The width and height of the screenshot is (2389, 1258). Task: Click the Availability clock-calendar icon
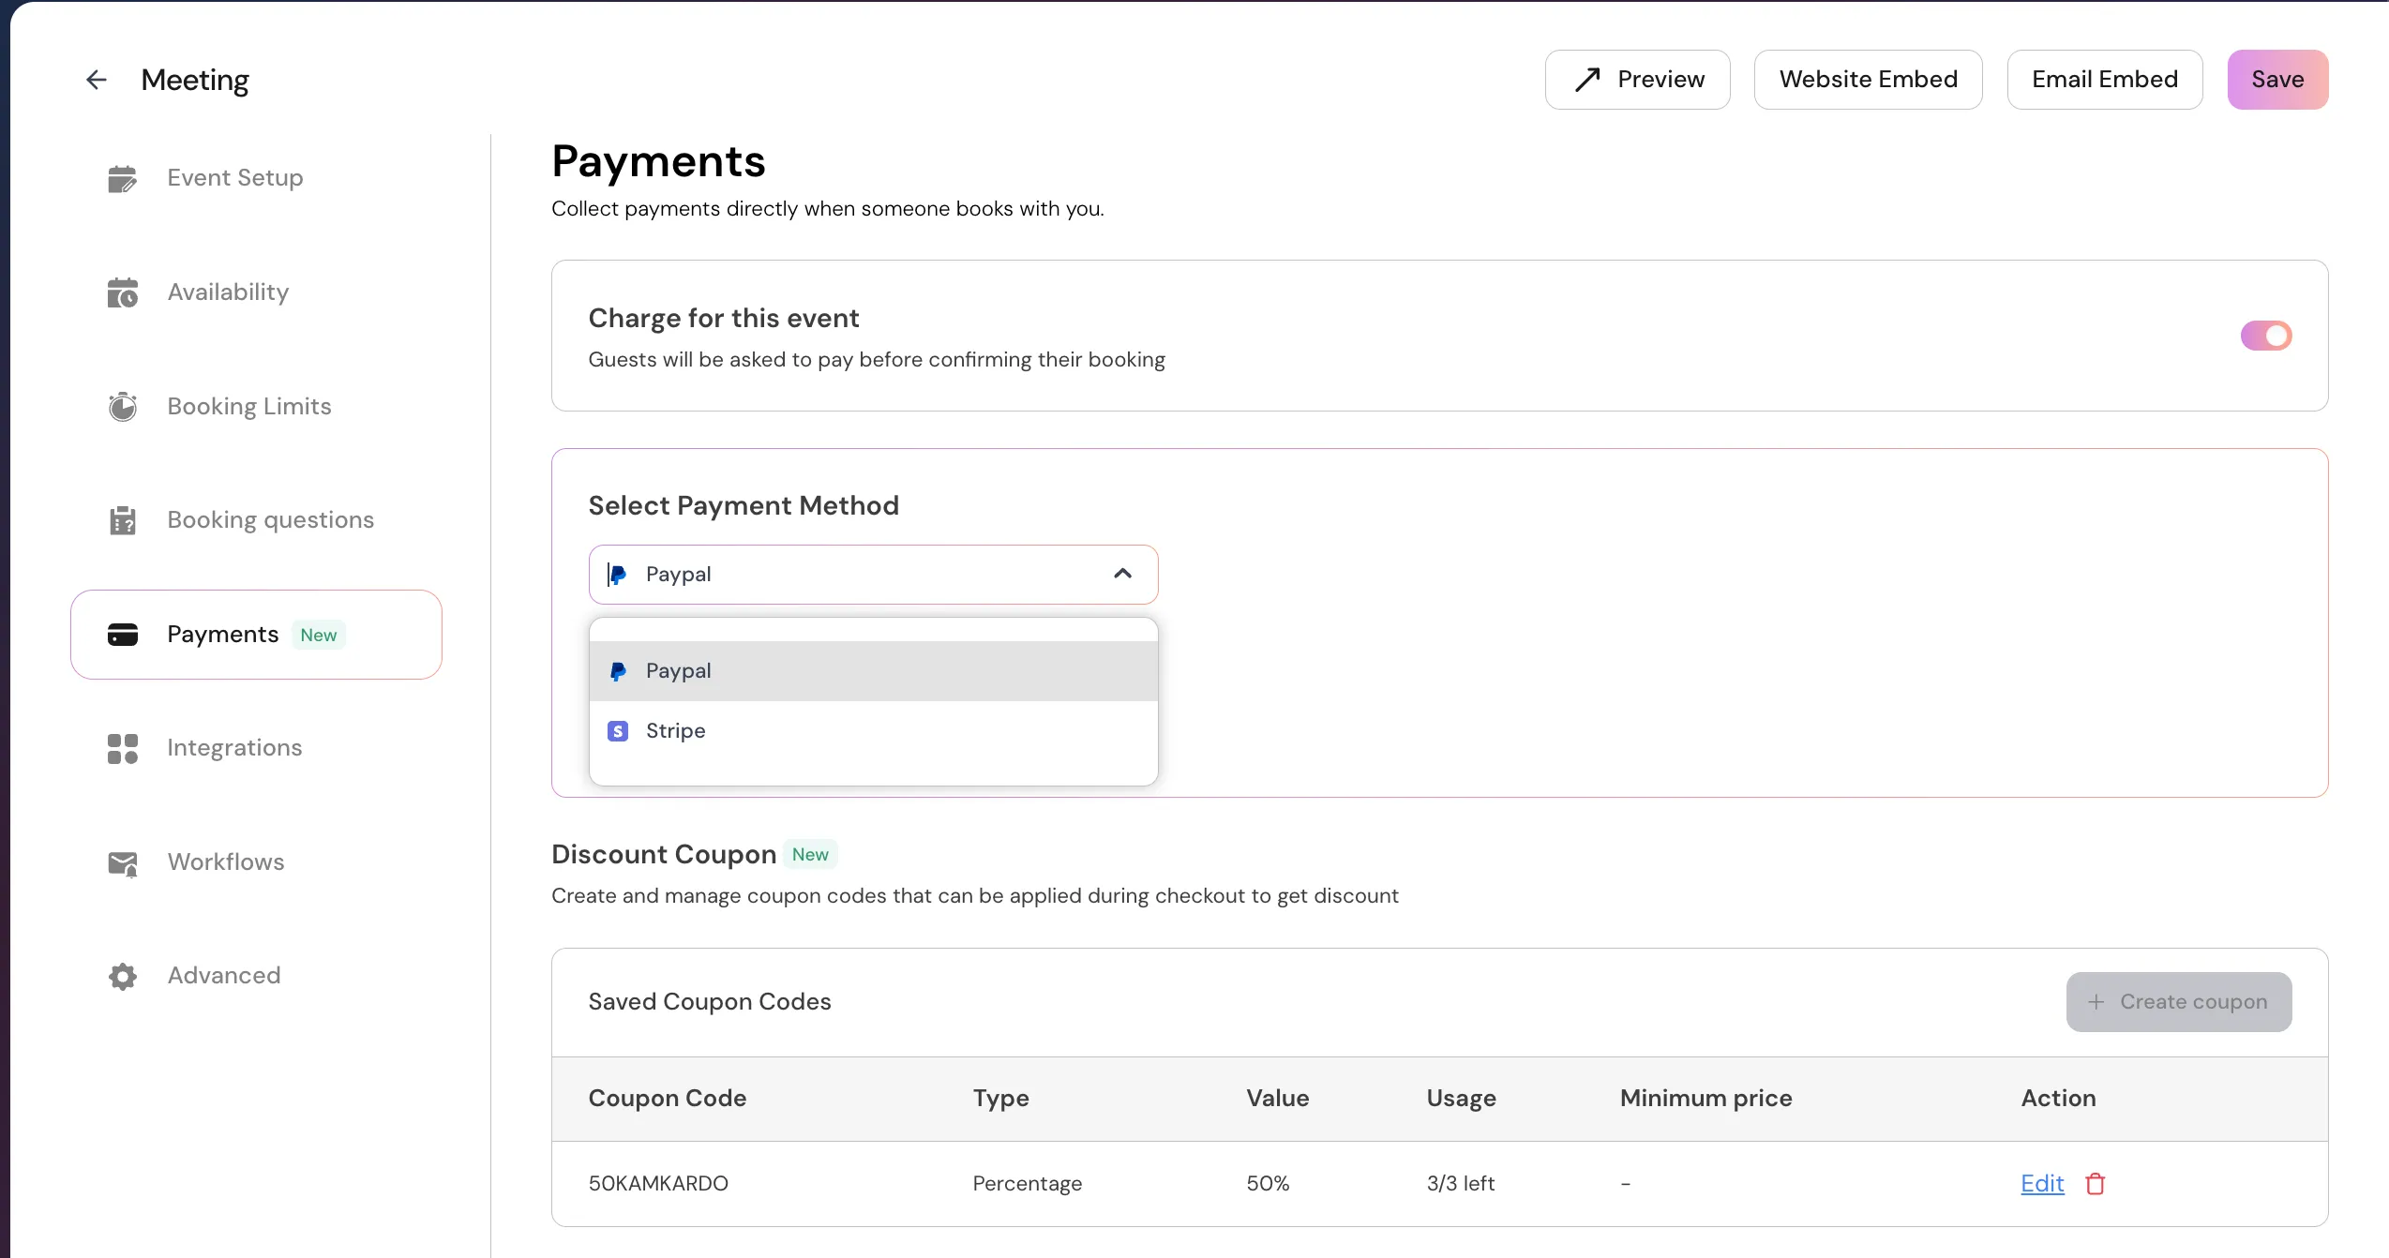coord(122,292)
